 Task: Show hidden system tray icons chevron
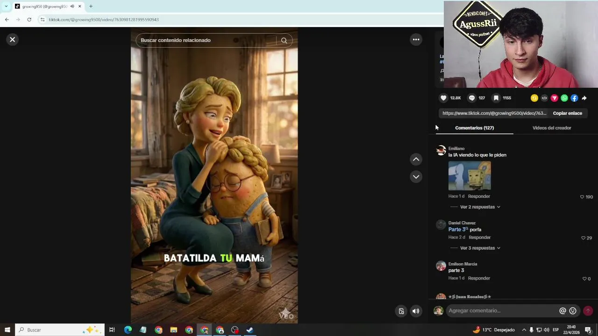coord(524,330)
